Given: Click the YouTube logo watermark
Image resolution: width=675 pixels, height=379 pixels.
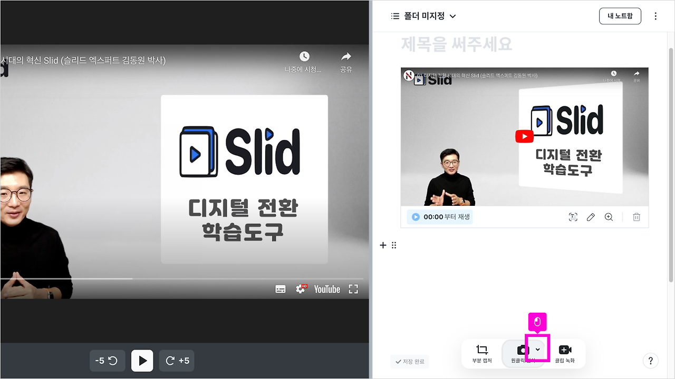Looking at the screenshot, I should (x=326, y=289).
